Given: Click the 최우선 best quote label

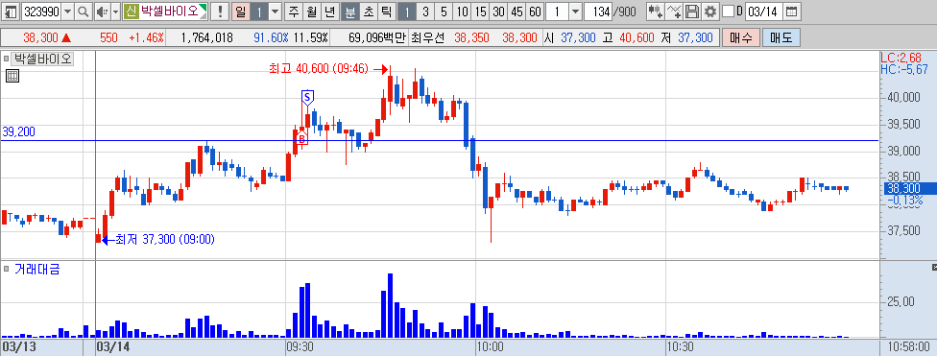Looking at the screenshot, I should 428,37.
